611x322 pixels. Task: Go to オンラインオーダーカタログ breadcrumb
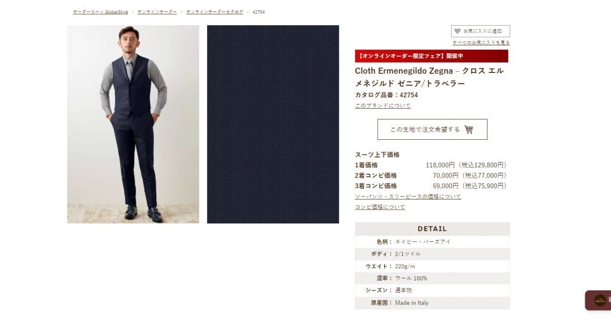click(215, 12)
